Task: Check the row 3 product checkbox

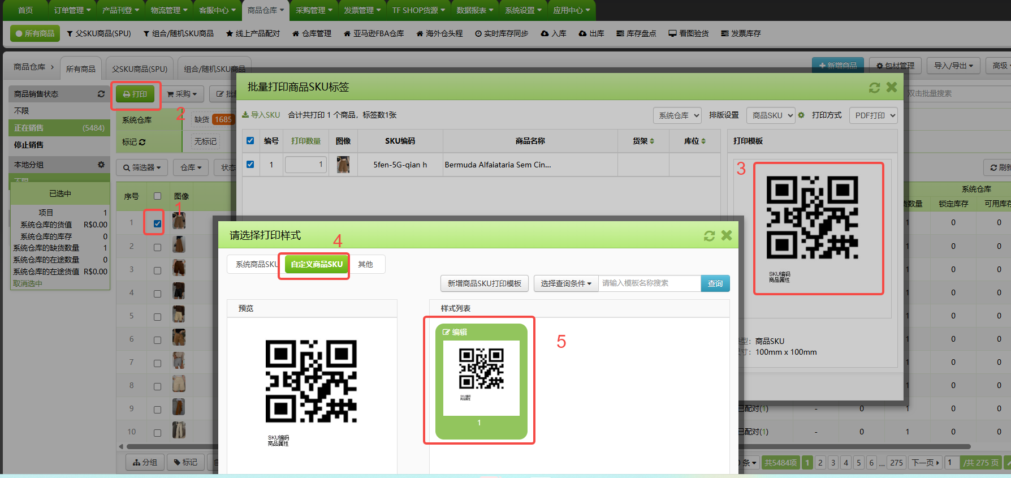Action: point(157,270)
